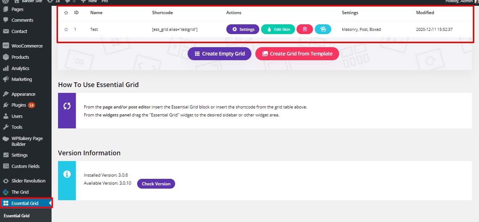479x222 pixels.
Task: Sort the table by ID column
Action: pos(77,13)
